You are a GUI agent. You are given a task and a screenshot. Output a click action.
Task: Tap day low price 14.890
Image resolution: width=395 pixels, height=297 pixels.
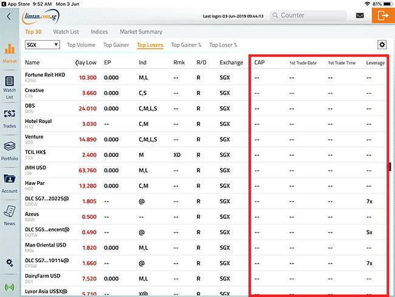point(88,139)
